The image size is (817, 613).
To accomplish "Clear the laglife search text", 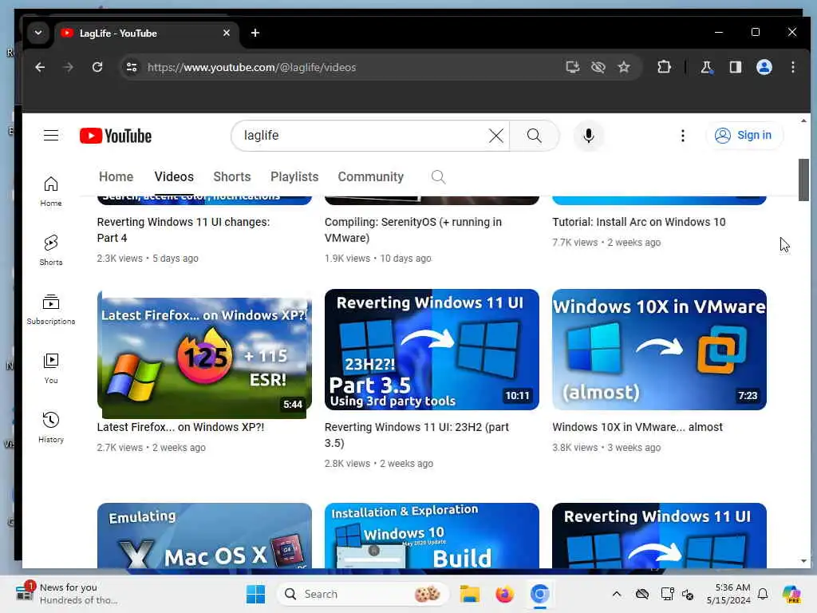I will [x=496, y=136].
